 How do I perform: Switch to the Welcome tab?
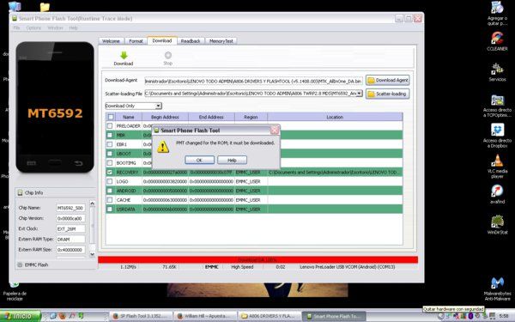[x=111, y=41]
